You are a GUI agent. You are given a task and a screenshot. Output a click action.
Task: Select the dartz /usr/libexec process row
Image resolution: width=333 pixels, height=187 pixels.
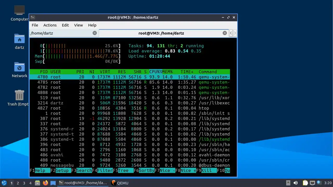130,103
